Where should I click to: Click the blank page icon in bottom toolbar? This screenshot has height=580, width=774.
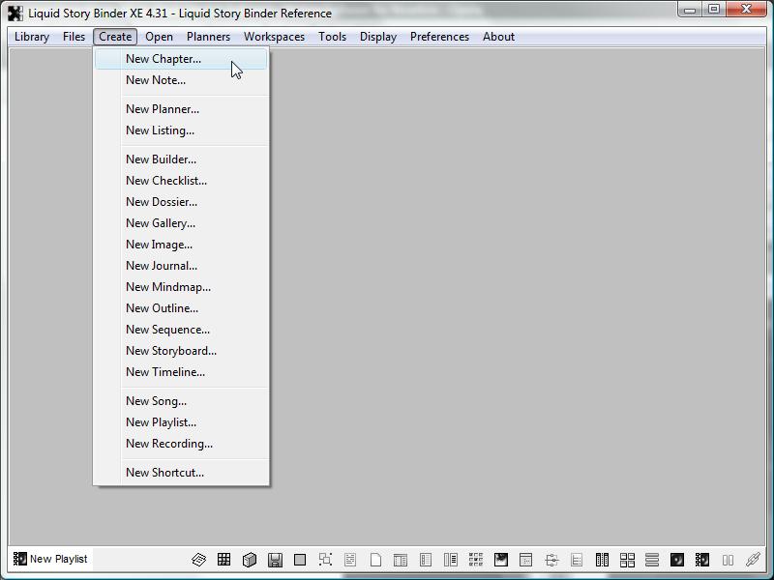pos(375,560)
